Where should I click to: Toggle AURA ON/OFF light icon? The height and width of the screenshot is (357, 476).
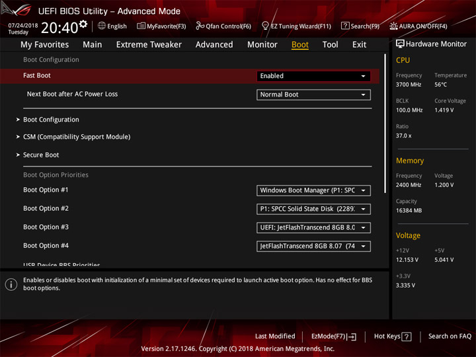pyautogui.click(x=393, y=26)
